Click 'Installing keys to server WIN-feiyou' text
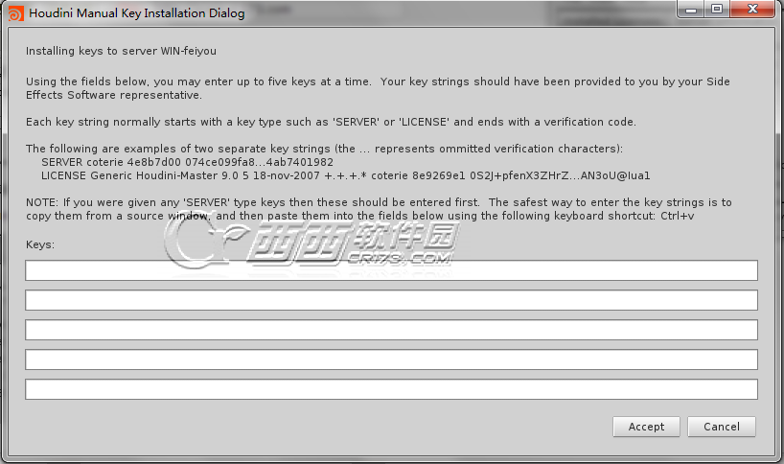This screenshot has height=464, width=784. tap(121, 51)
